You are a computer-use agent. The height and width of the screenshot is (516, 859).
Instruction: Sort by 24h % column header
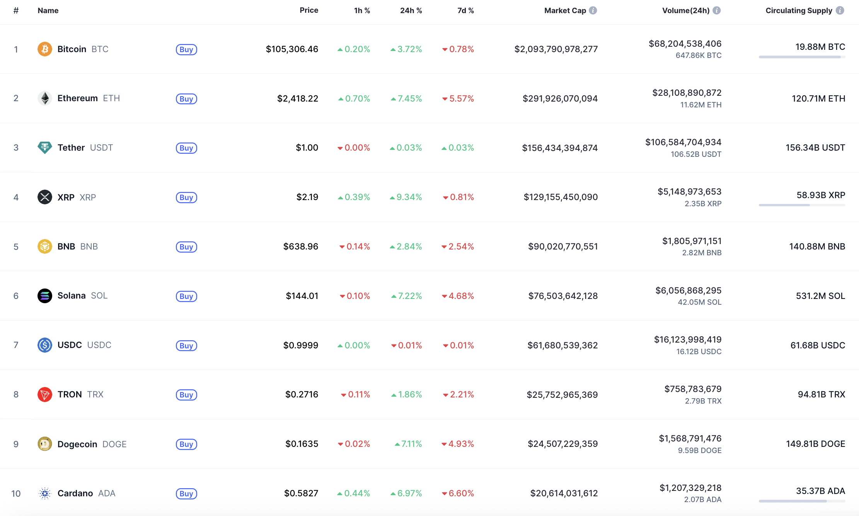click(x=411, y=10)
